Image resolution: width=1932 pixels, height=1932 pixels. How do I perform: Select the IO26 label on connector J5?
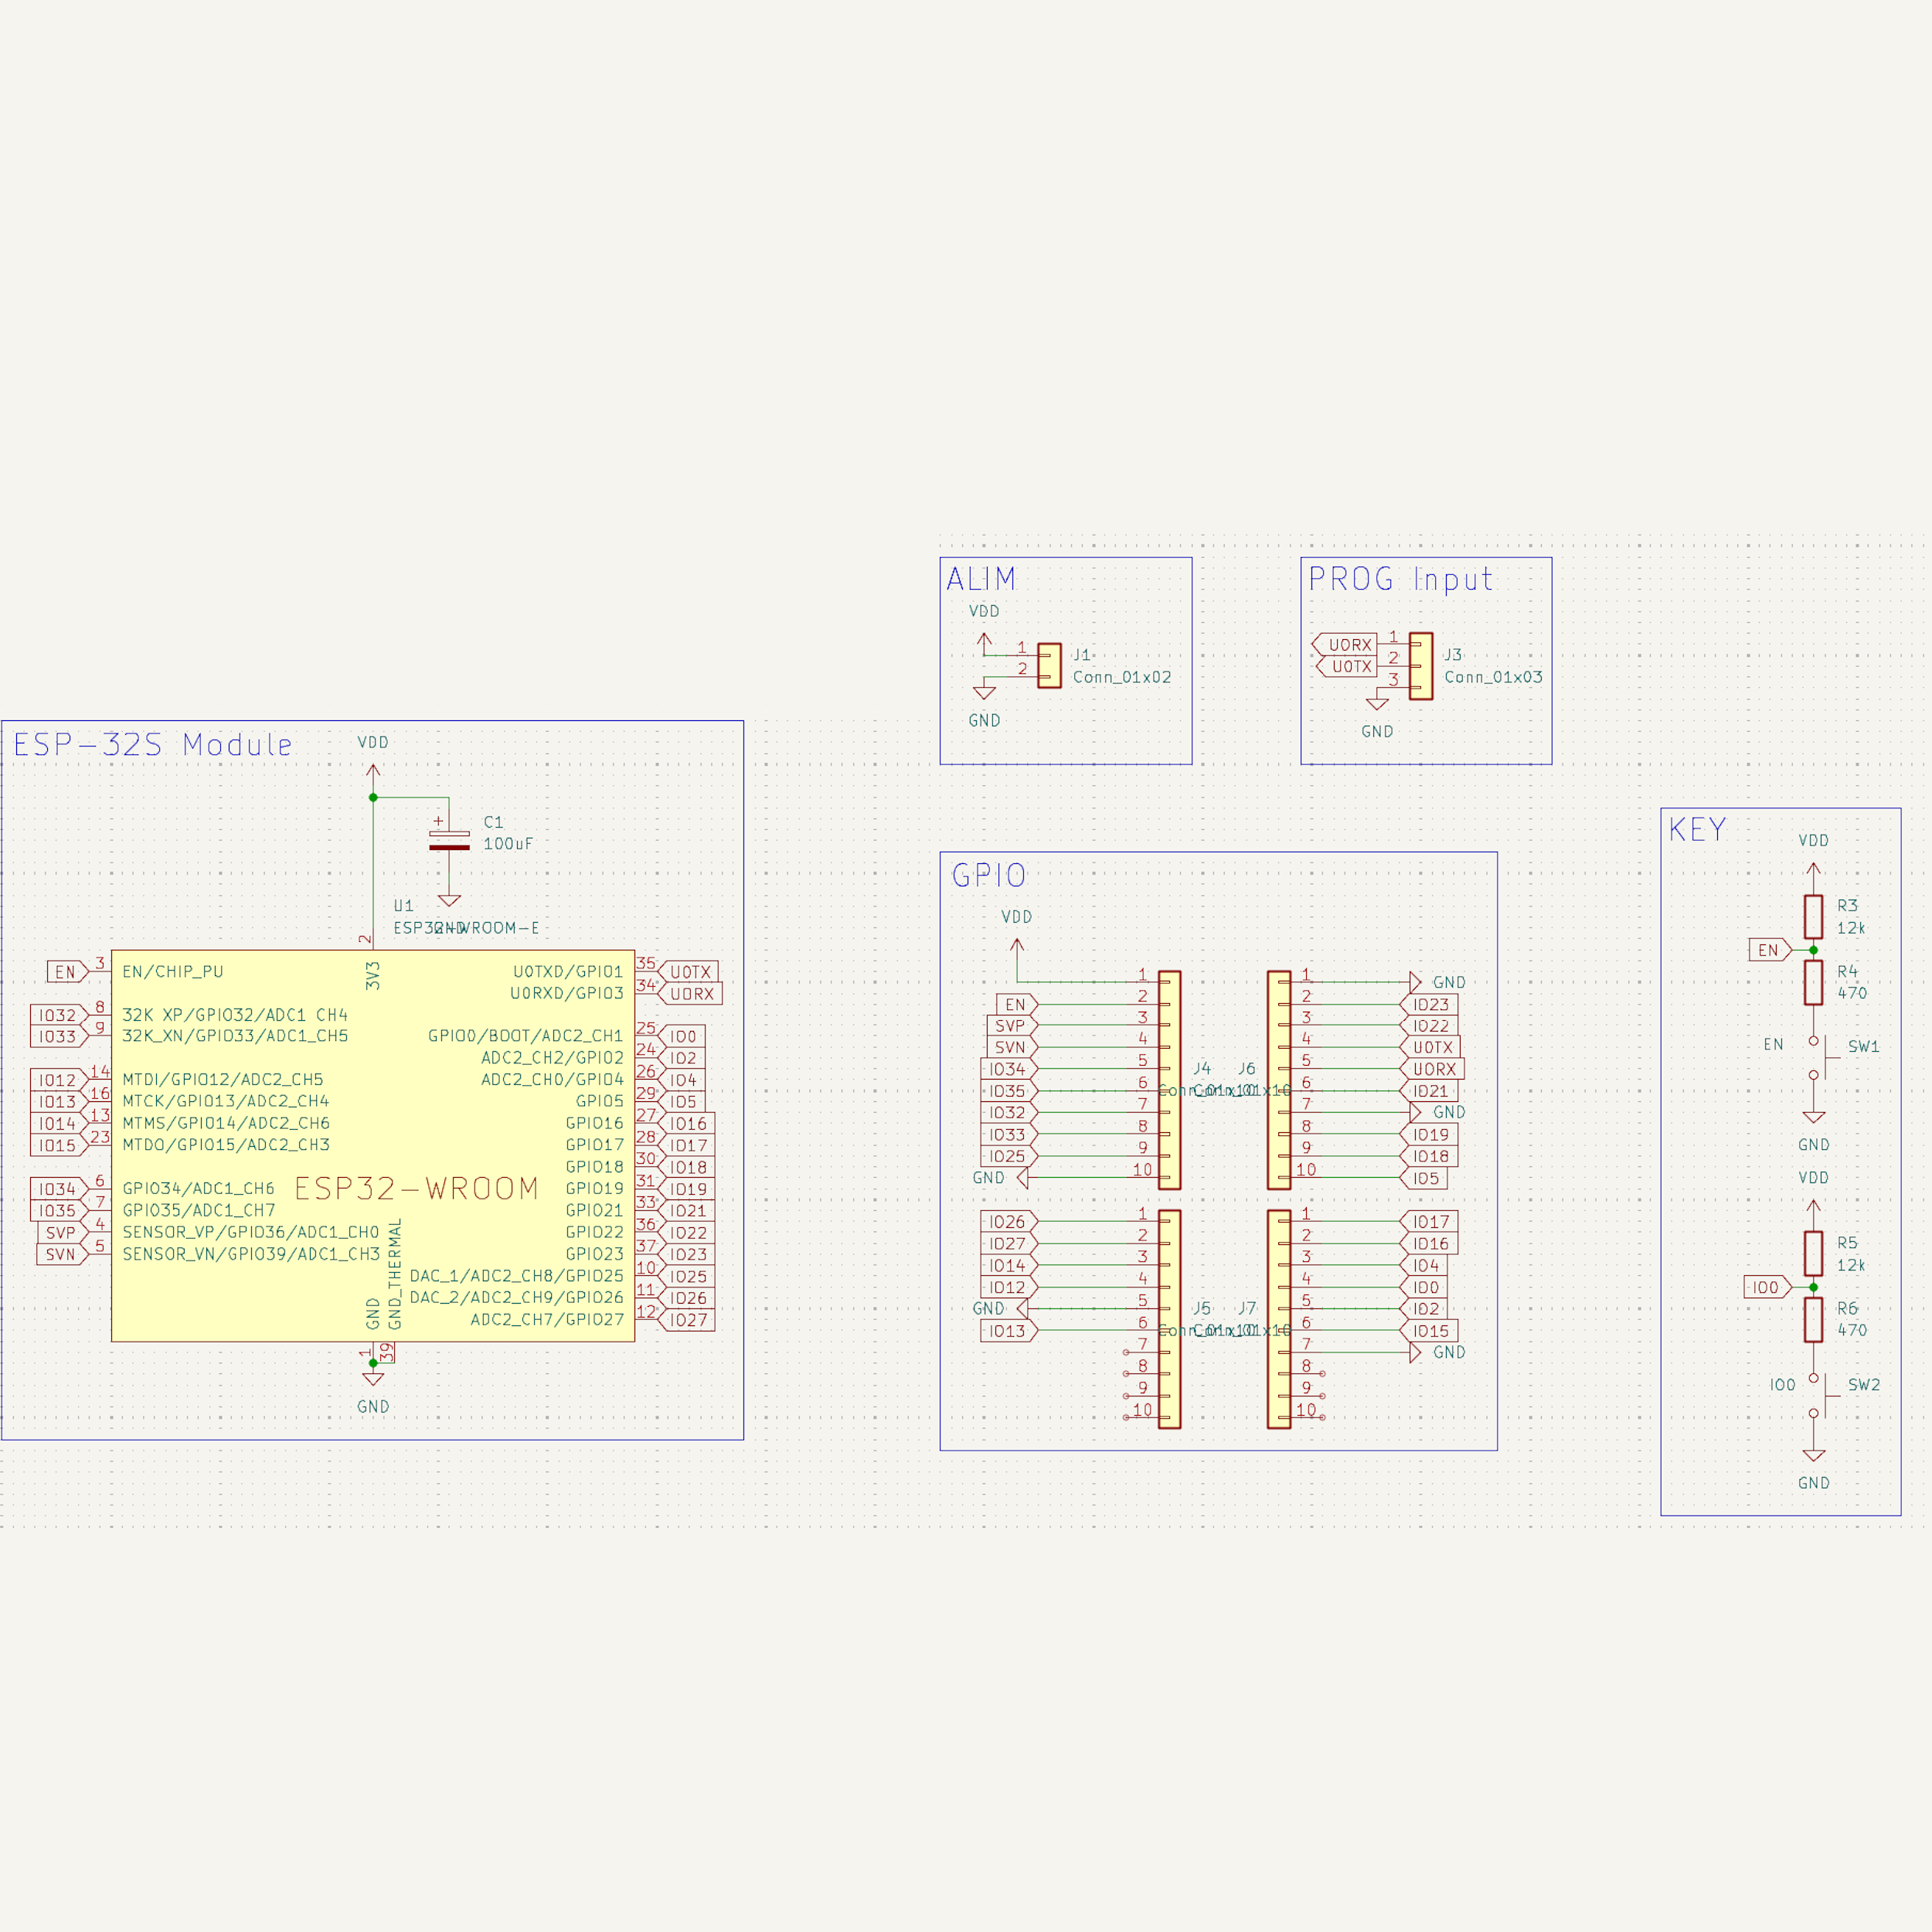click(x=1010, y=1221)
